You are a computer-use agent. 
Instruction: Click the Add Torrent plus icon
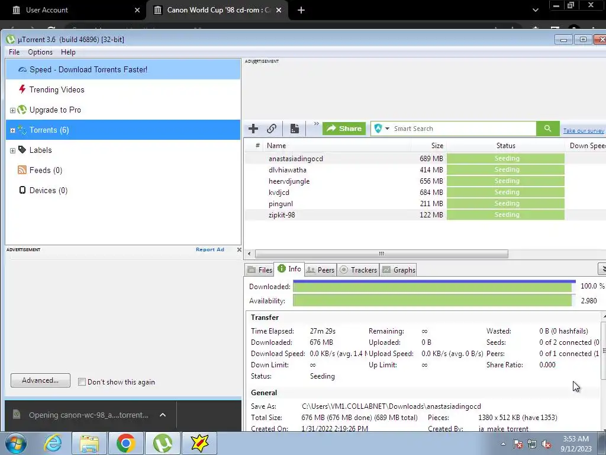[x=253, y=129]
